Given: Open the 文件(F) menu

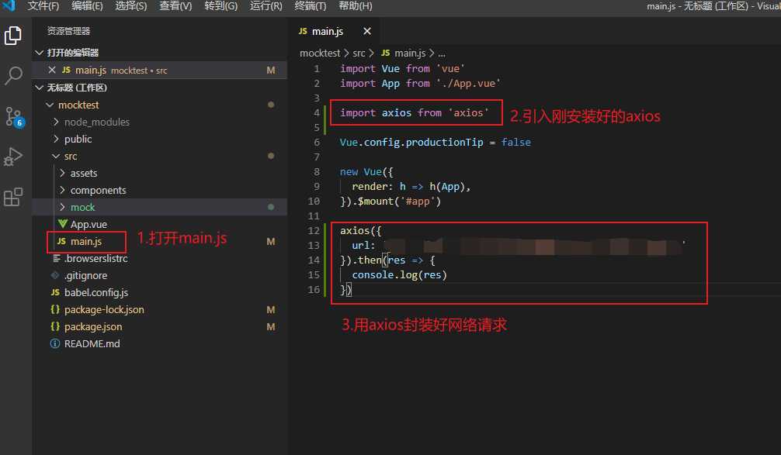Looking at the screenshot, I should coord(43,6).
